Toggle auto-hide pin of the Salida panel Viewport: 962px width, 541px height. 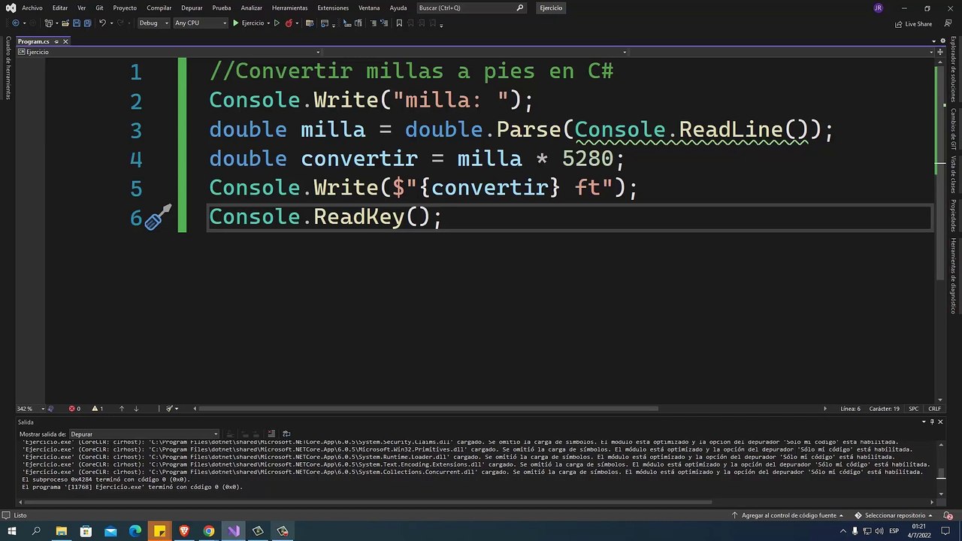(933, 422)
